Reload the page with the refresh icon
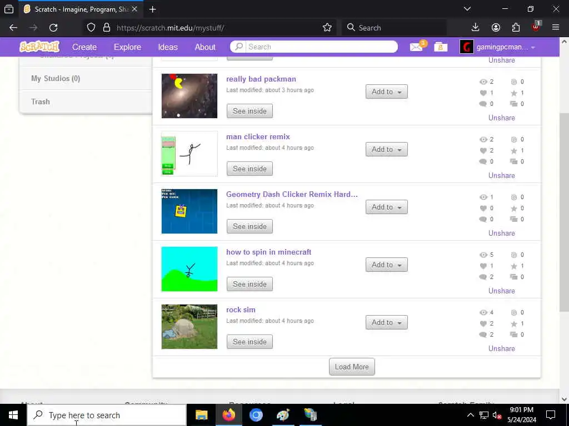This screenshot has width=569, height=426. point(53,28)
